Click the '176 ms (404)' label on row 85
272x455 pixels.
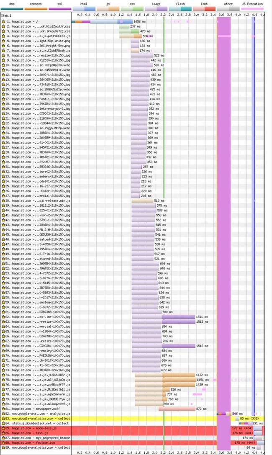tap(243, 428)
